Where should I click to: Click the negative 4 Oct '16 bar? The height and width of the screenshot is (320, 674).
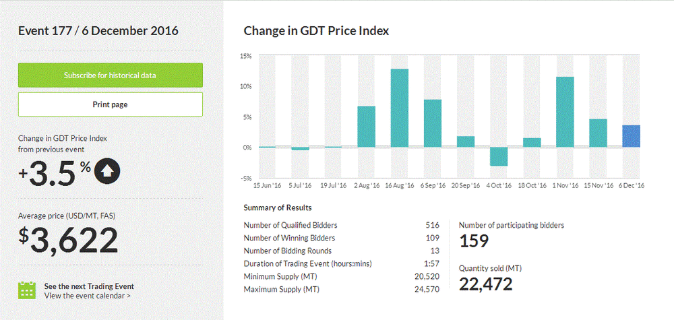pyautogui.click(x=499, y=156)
